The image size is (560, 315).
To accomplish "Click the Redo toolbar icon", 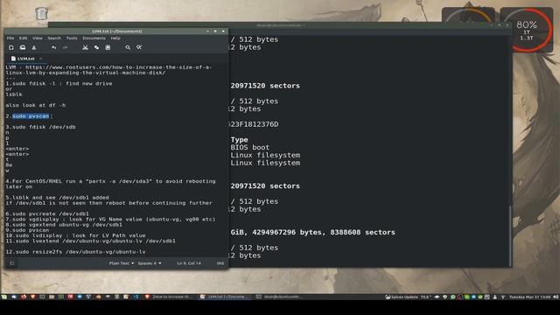I will (65, 47).
